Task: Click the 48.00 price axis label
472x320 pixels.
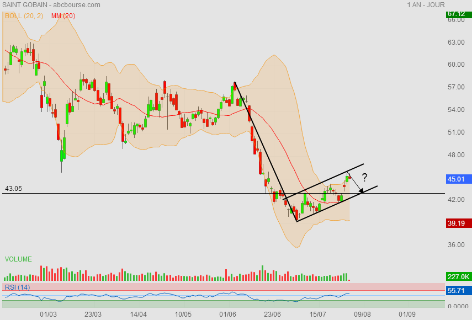Action: click(456, 154)
